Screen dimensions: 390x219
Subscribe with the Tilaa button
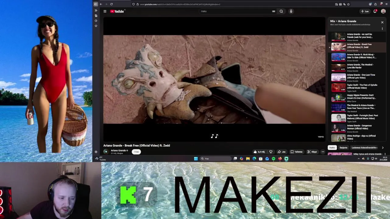pyautogui.click(x=136, y=152)
